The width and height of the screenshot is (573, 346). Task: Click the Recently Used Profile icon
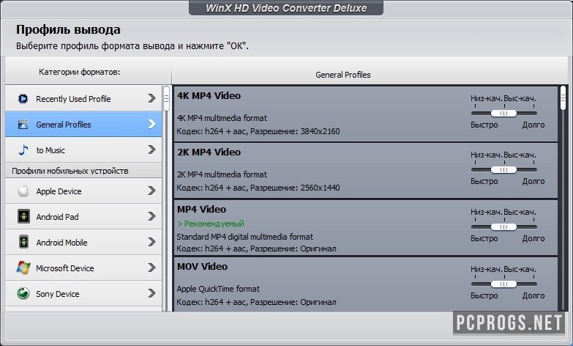click(x=23, y=99)
